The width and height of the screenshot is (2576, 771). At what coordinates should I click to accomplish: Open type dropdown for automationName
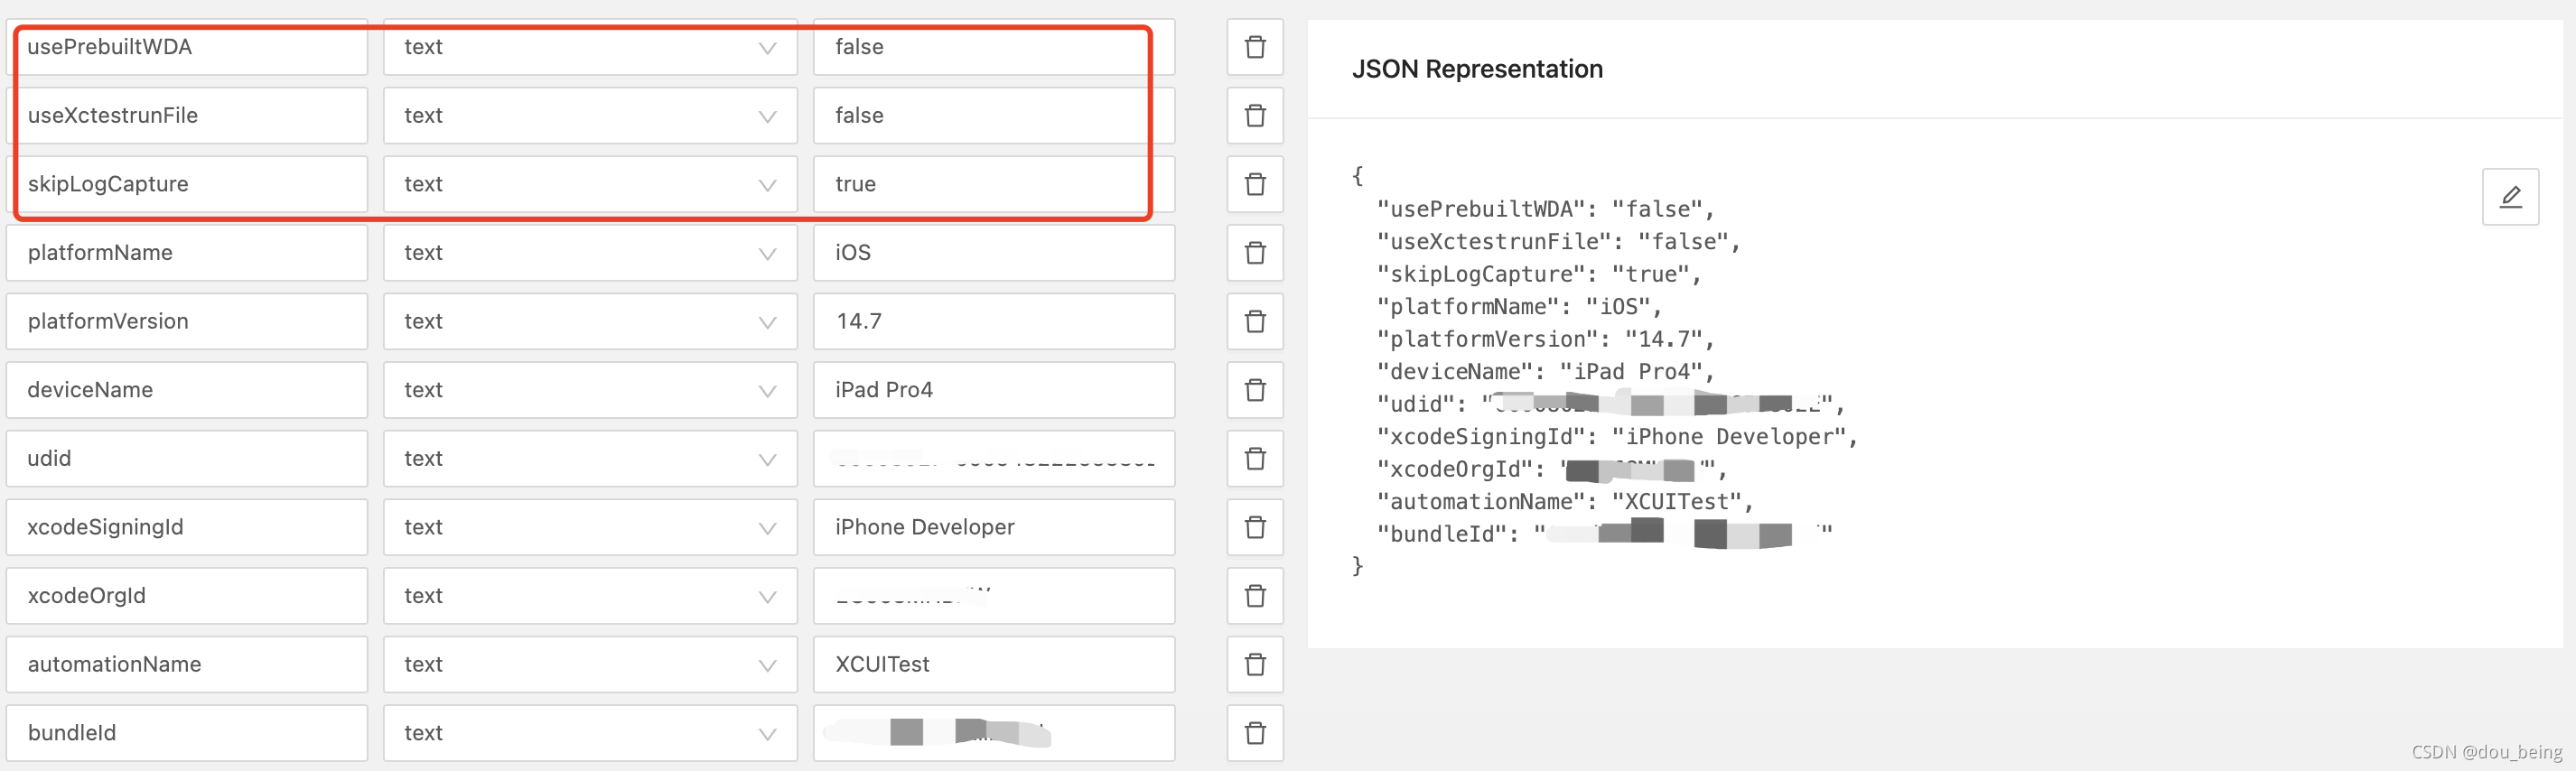click(590, 664)
